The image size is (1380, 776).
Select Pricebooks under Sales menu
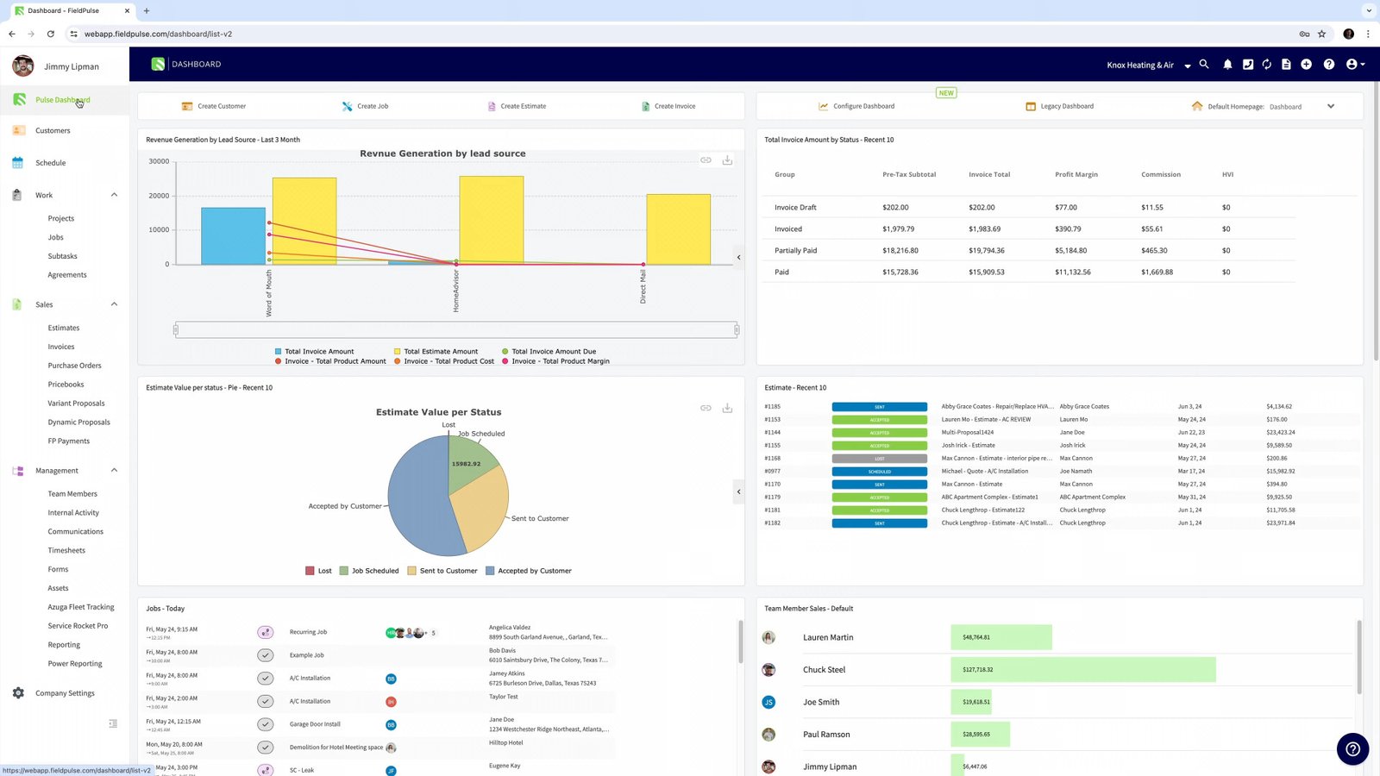coord(66,384)
